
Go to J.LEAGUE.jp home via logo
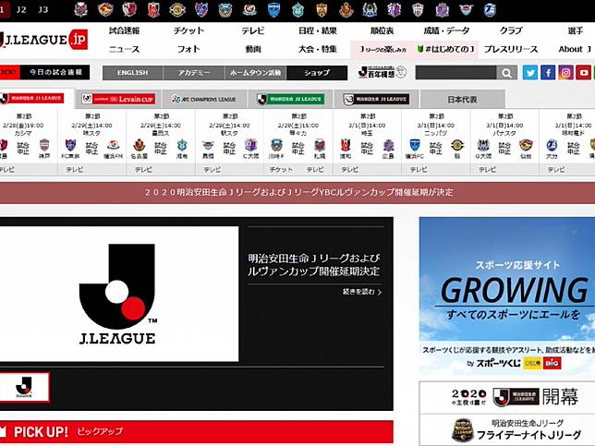coord(44,40)
